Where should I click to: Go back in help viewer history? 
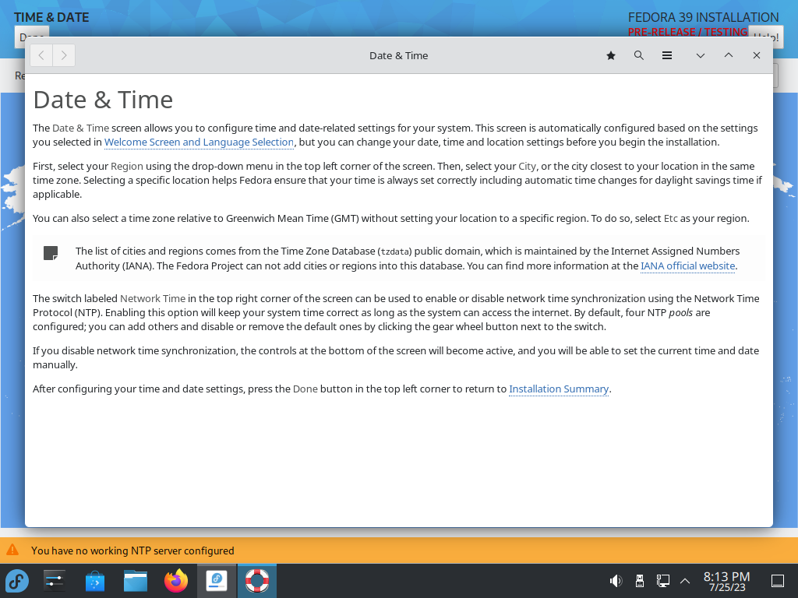[x=42, y=55]
